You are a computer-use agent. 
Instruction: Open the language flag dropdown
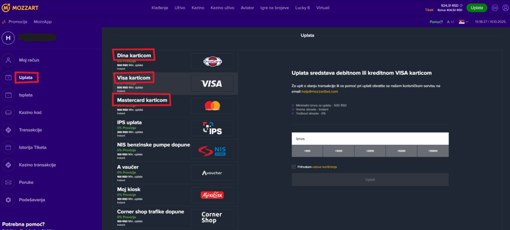(x=463, y=22)
